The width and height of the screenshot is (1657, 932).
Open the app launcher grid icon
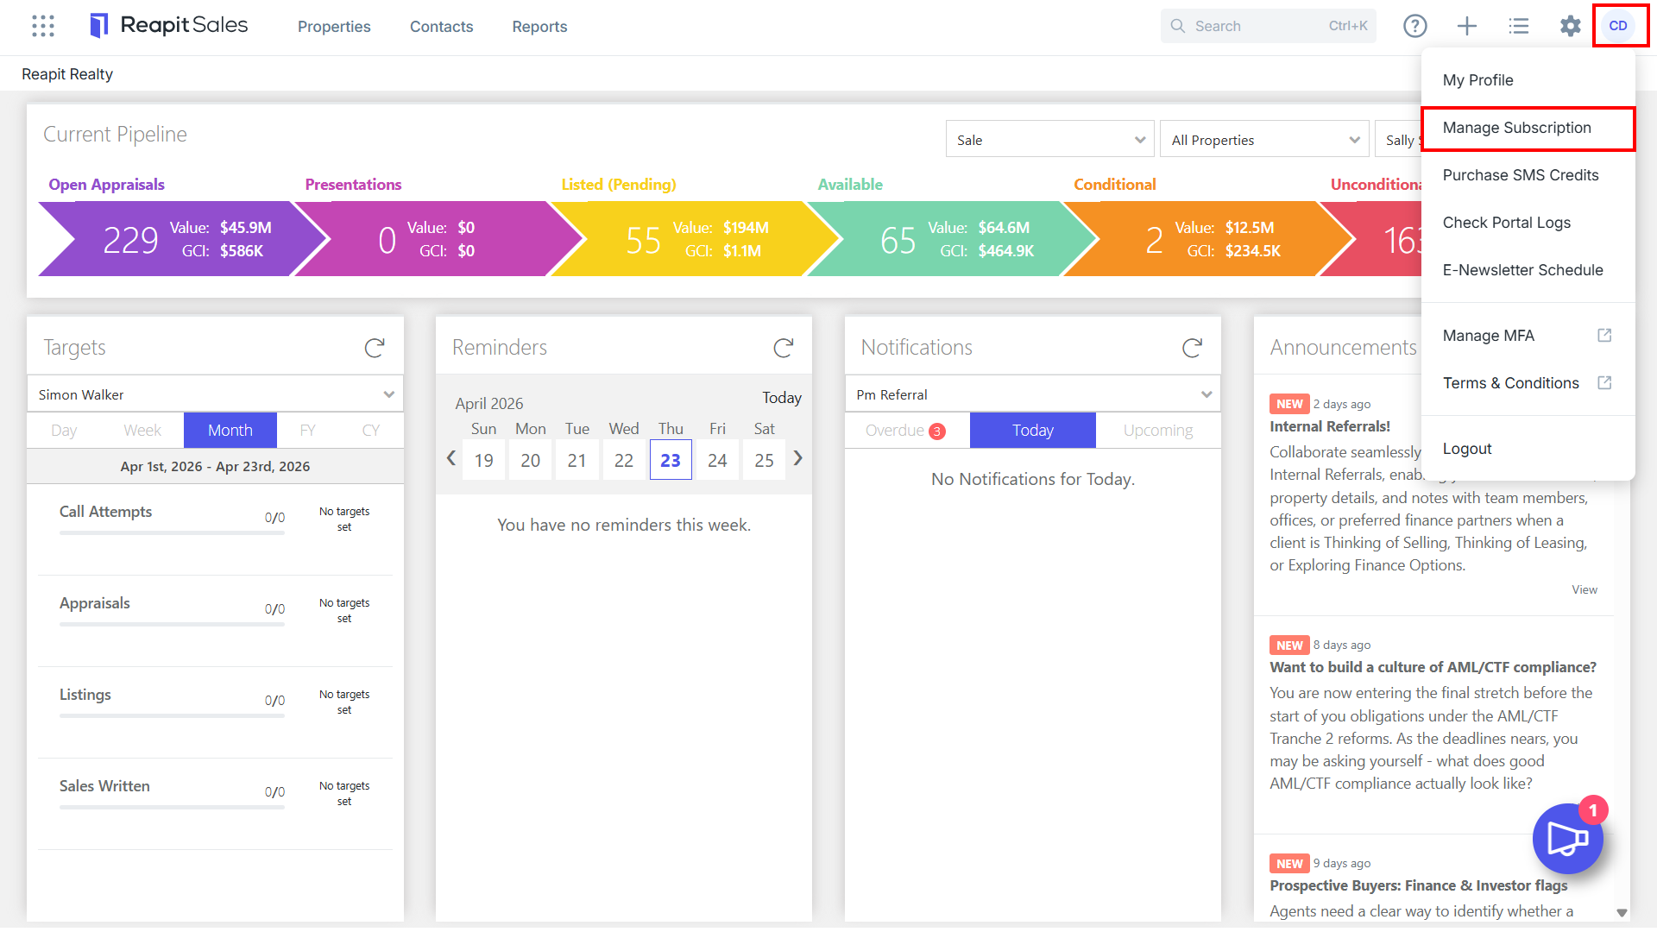pyautogui.click(x=43, y=26)
